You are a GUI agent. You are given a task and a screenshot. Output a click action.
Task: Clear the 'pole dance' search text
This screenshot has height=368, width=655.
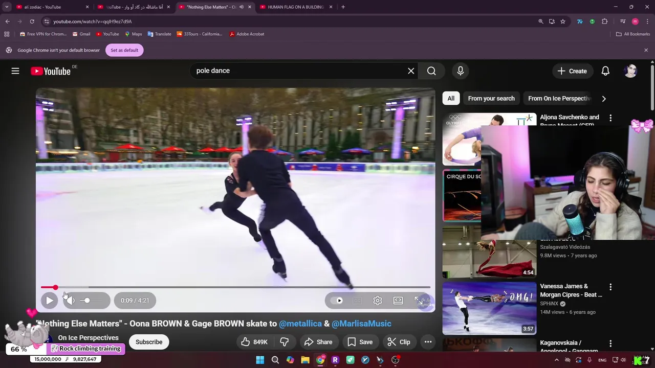point(411,71)
